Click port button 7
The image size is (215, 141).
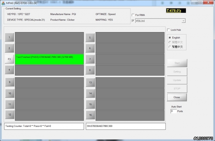click(90, 59)
